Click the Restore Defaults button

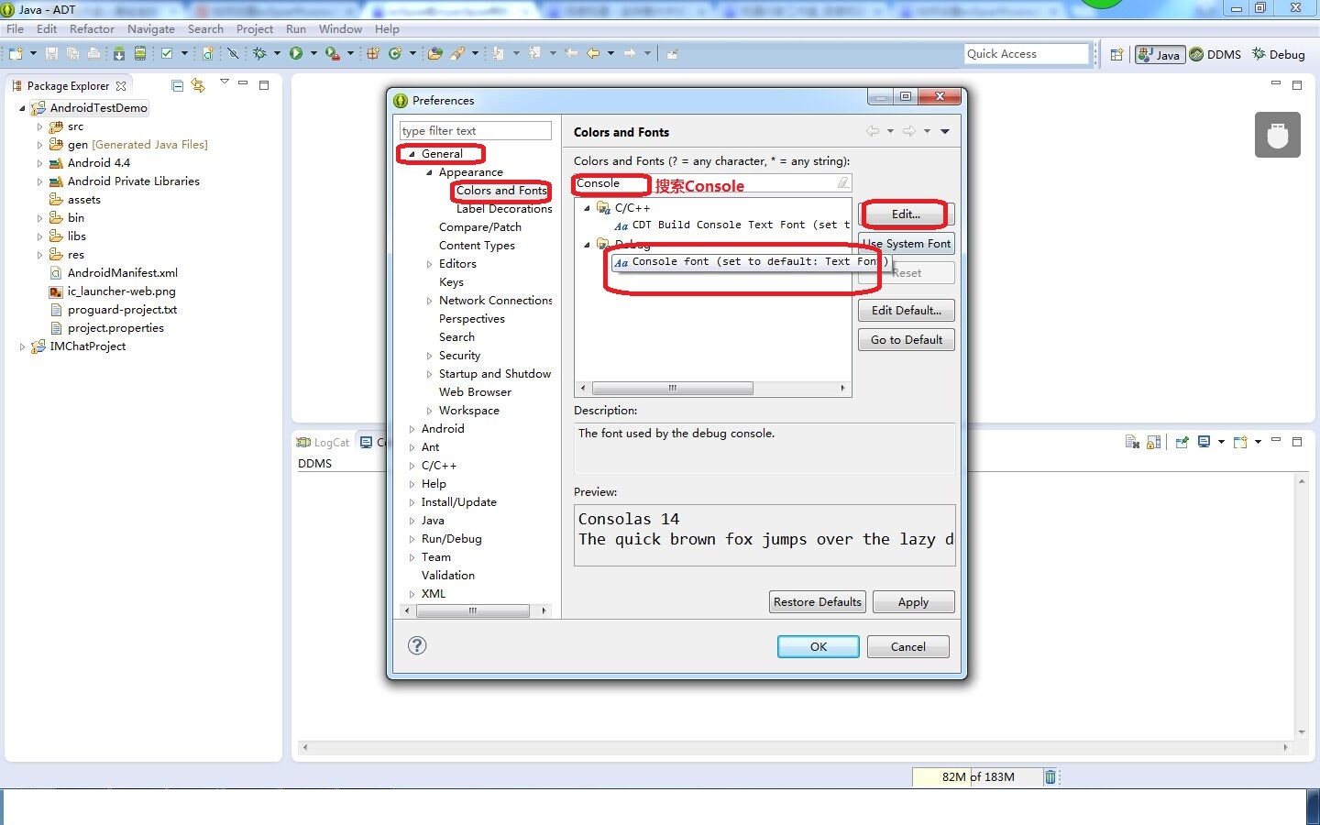(818, 602)
